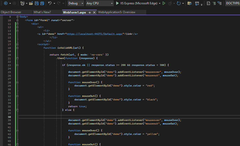Open the DOCTYPE schema dropdown
Image resolution: width=240 pixels, height=146 pixels.
(232, 3)
